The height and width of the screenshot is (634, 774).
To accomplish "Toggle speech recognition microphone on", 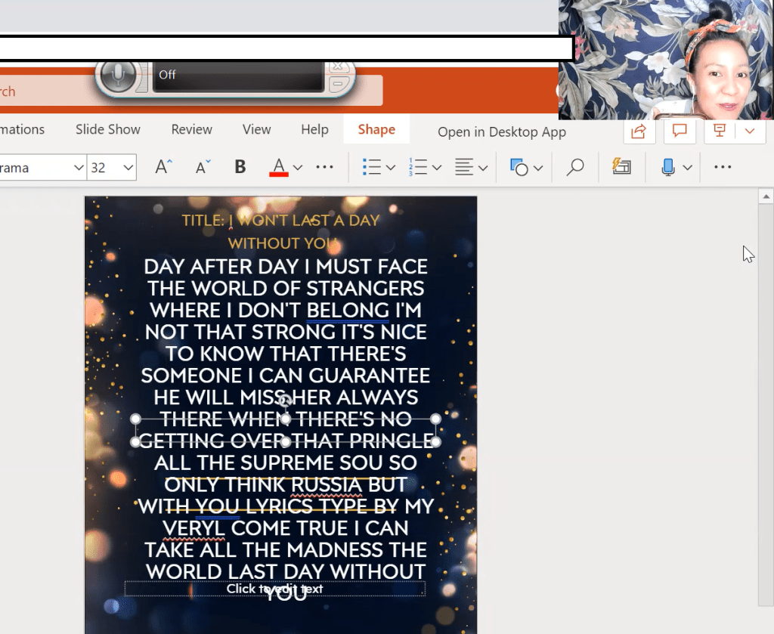I will coord(117,75).
